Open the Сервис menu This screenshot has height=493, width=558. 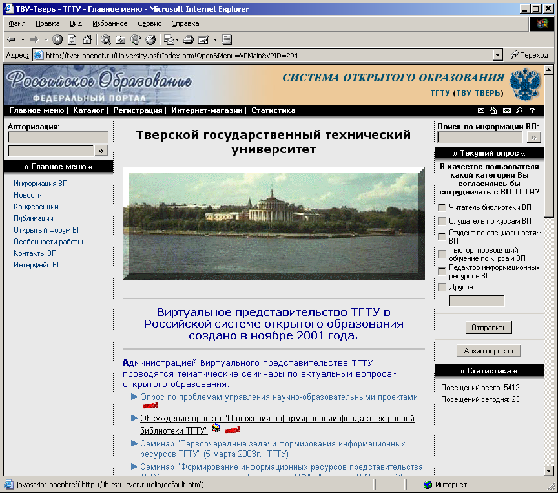149,23
